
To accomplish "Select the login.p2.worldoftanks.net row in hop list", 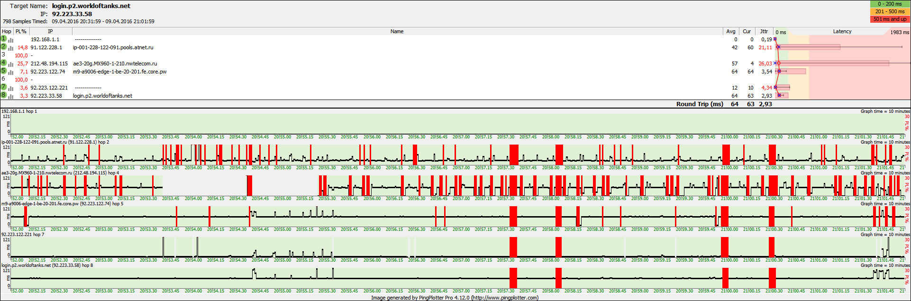I will click(x=102, y=96).
